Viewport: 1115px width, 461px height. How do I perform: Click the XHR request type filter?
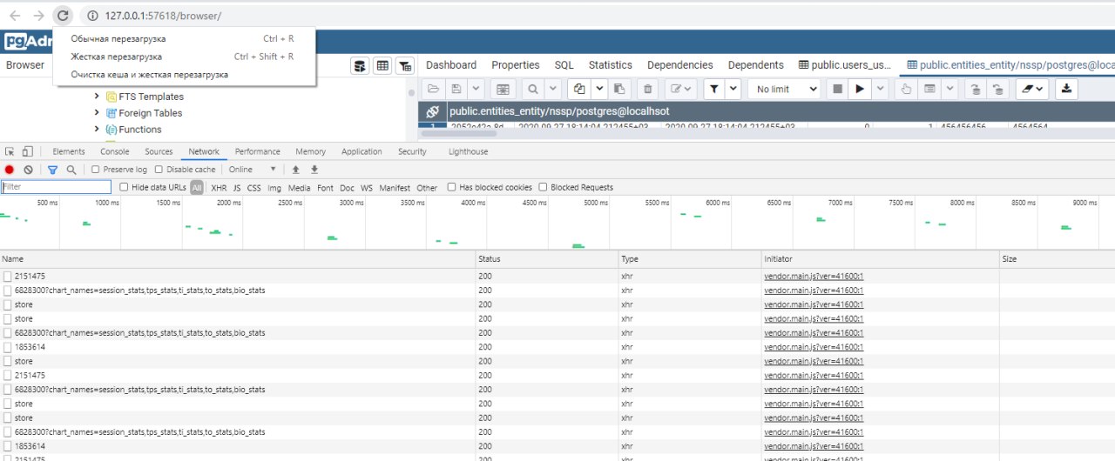point(219,188)
